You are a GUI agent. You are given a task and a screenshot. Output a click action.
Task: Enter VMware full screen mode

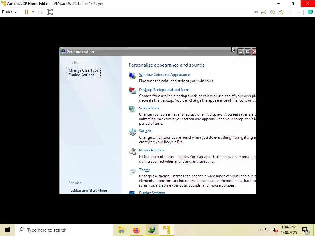tap(50, 12)
